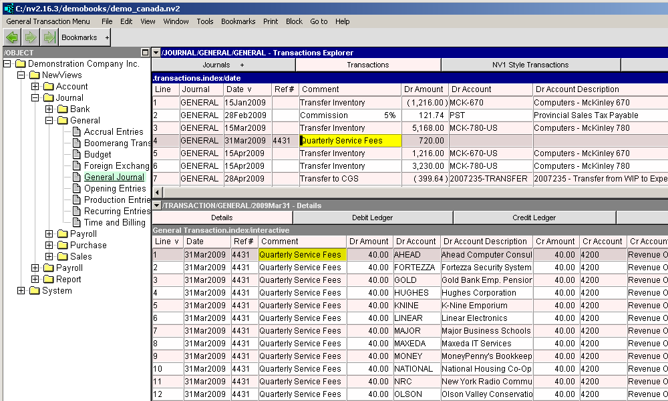The image size is (668, 401).
Task: Click the Report folder icon
Action: coord(48,280)
